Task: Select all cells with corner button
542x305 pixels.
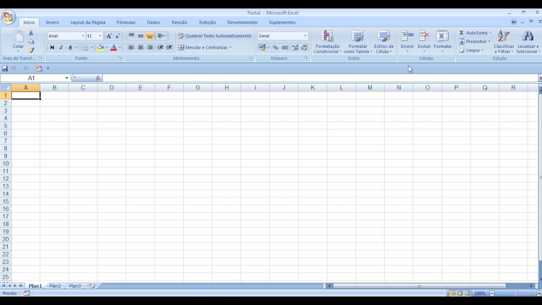Action: pos(6,88)
